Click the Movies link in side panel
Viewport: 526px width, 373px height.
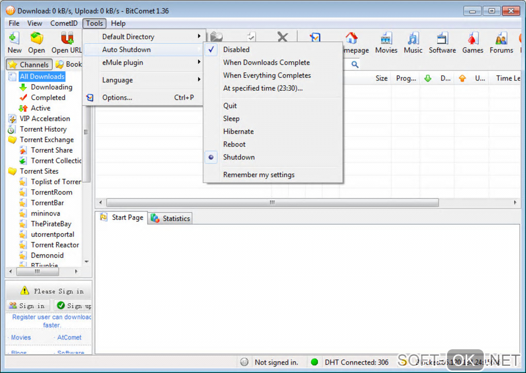pyautogui.click(x=21, y=337)
